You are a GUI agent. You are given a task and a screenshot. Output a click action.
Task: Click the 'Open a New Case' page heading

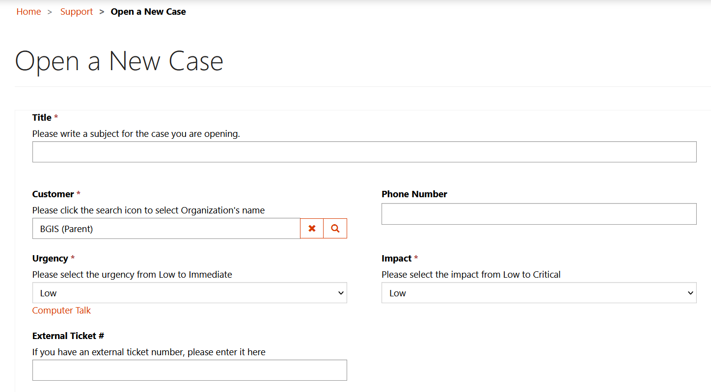pos(119,62)
